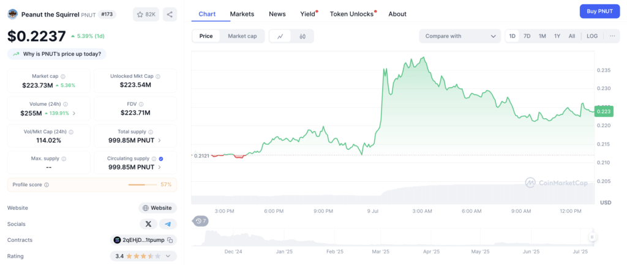This screenshot has width=627, height=265.
Task: Select the 1M time range
Action: (543, 36)
